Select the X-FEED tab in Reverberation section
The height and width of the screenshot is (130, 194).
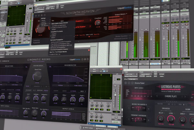pos(73,91)
